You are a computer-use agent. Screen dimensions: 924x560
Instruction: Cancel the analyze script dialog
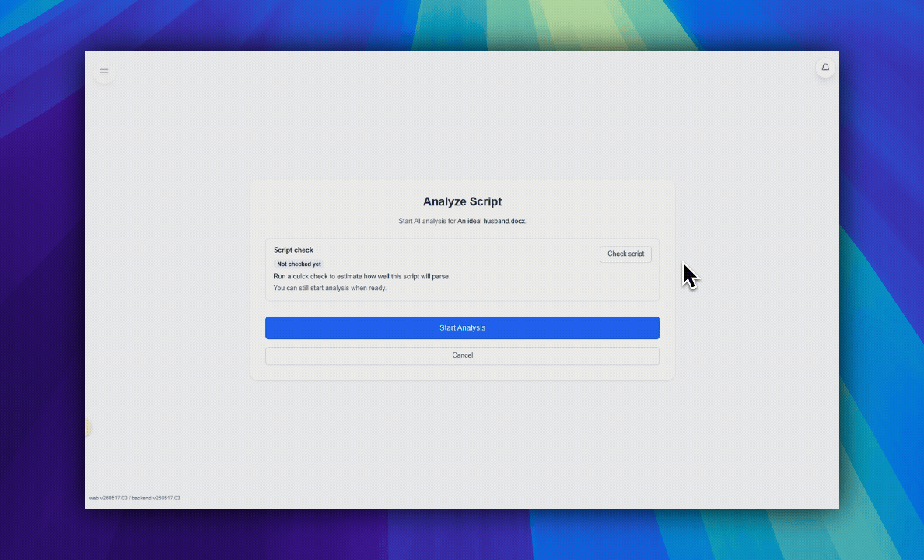point(462,355)
